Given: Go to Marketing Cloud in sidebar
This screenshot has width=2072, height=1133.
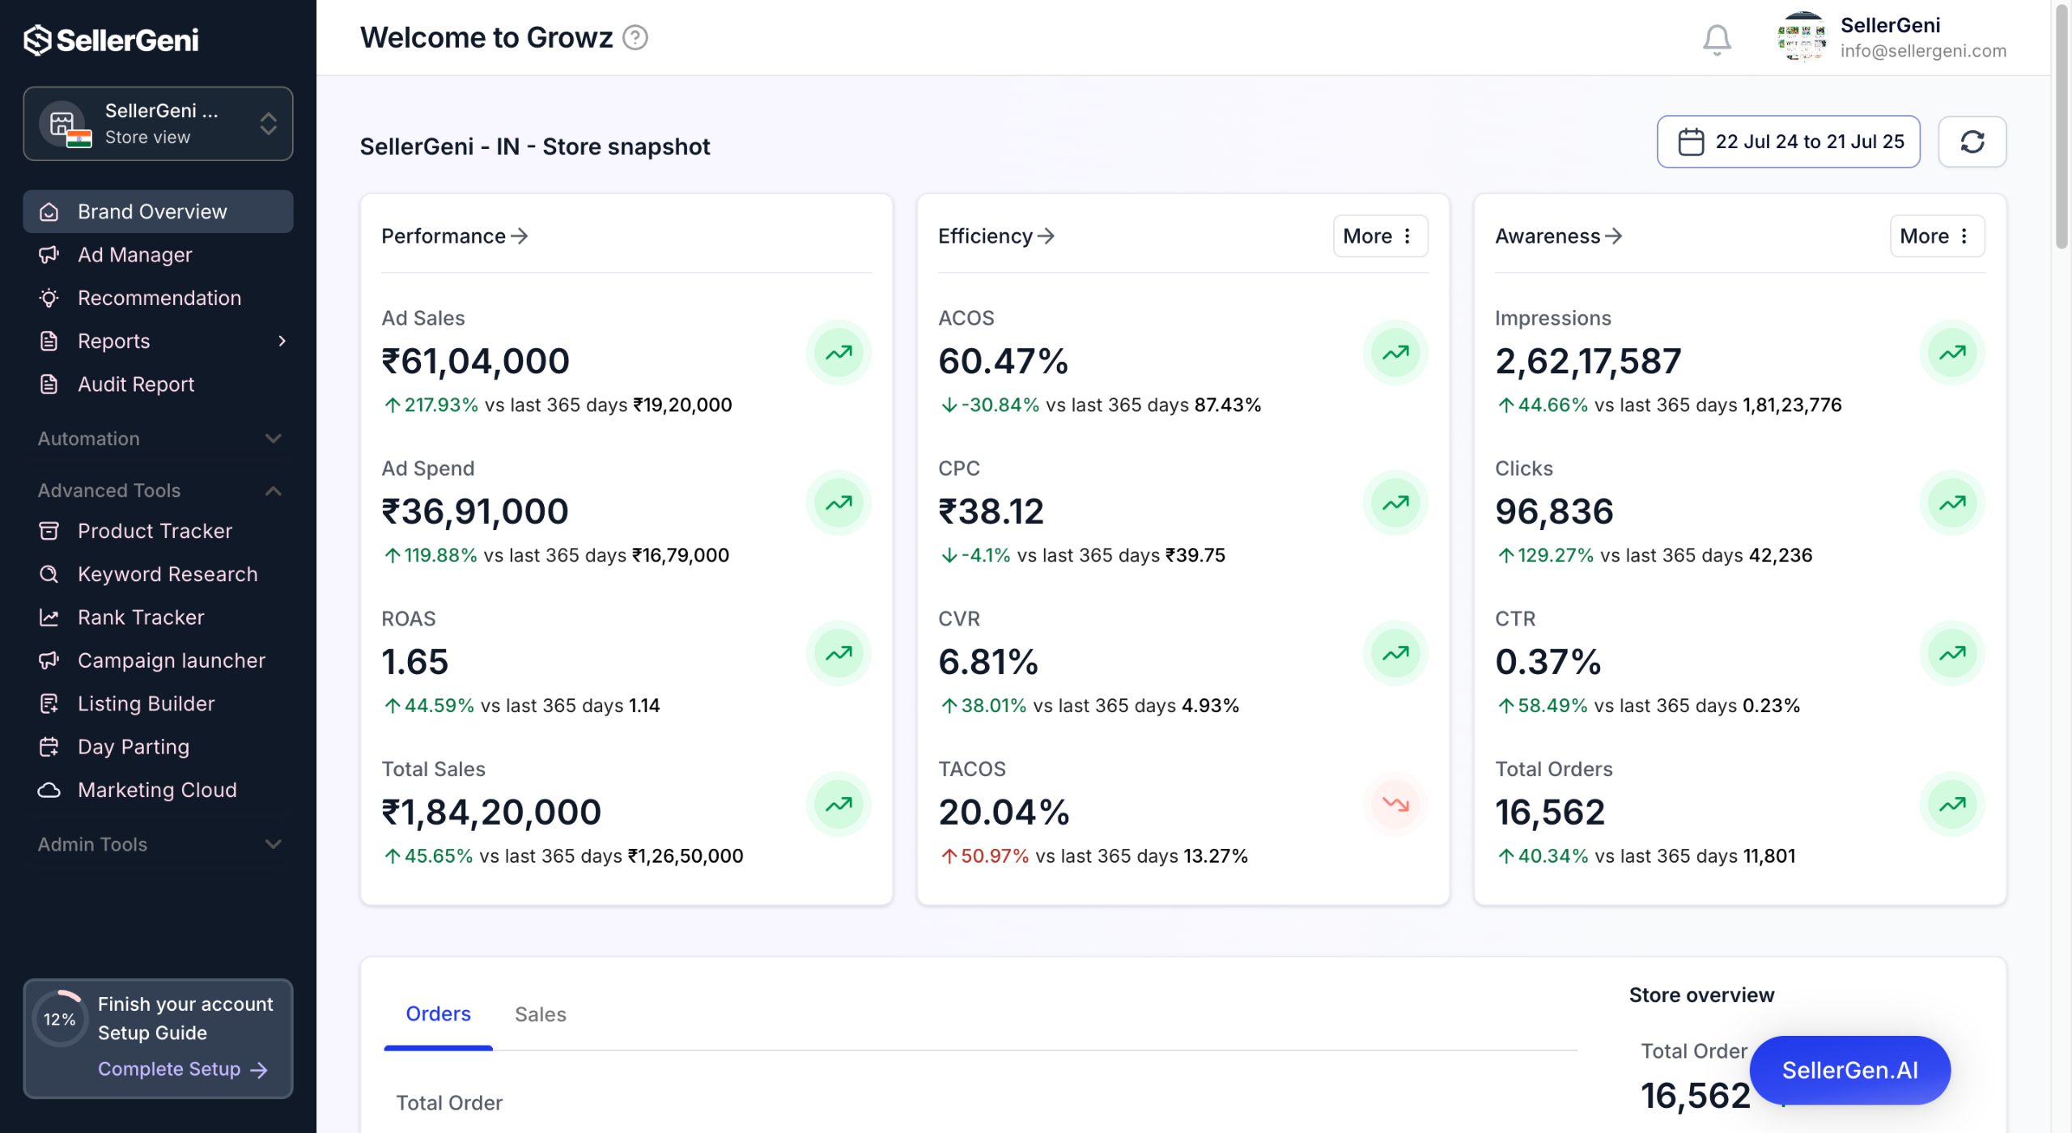Looking at the screenshot, I should (x=157, y=790).
